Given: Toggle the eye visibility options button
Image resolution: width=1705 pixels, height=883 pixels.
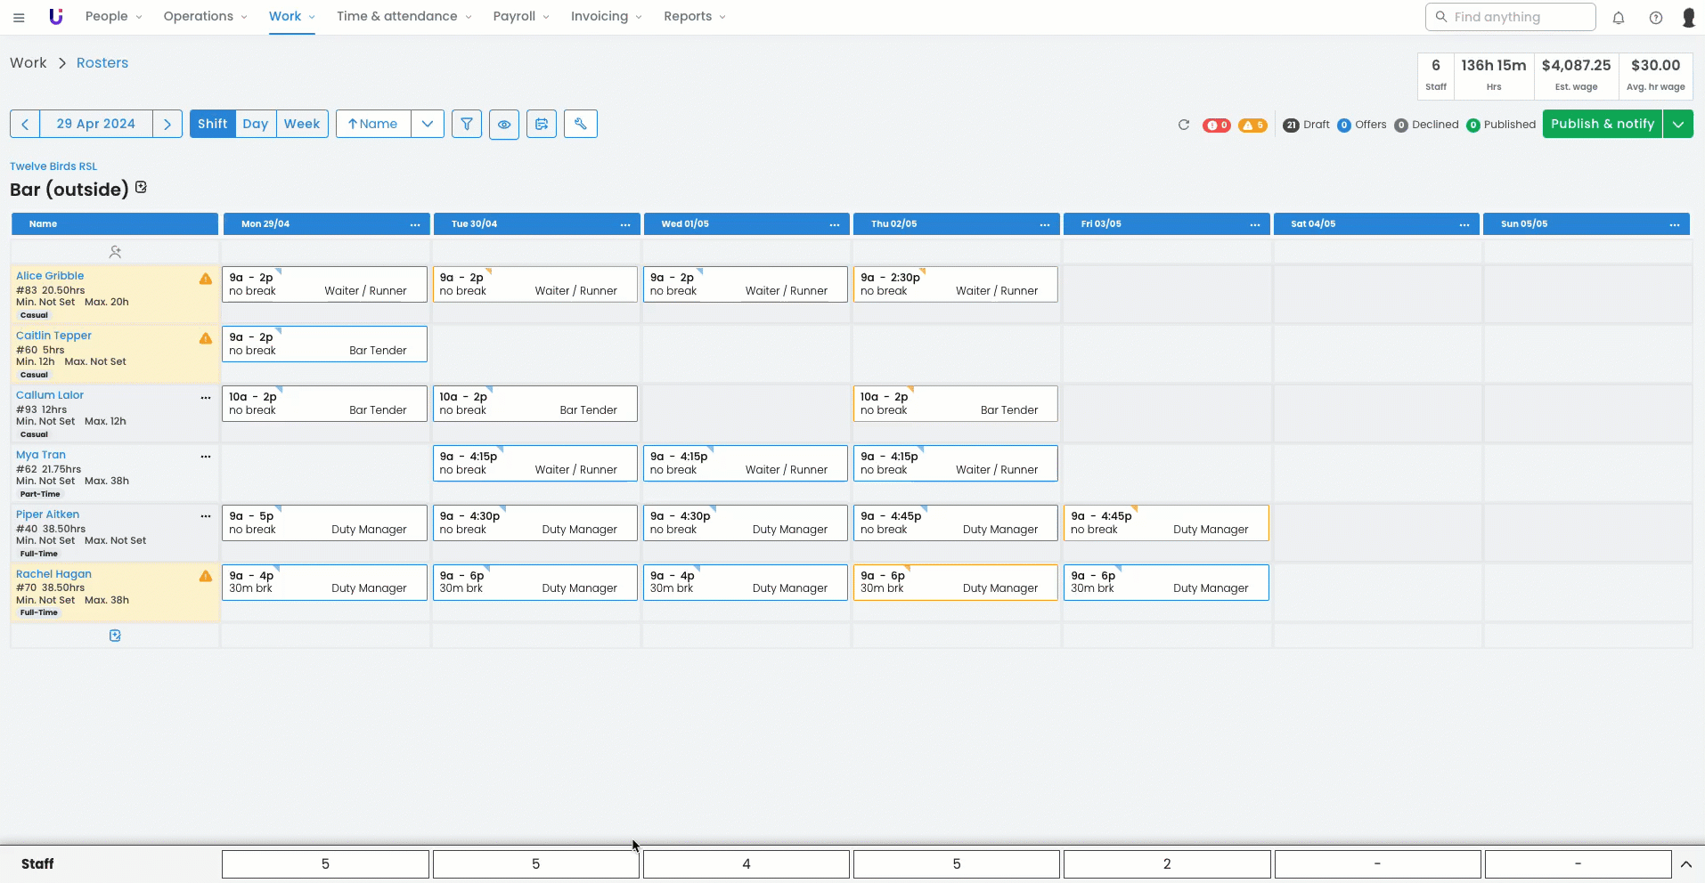Looking at the screenshot, I should (504, 124).
